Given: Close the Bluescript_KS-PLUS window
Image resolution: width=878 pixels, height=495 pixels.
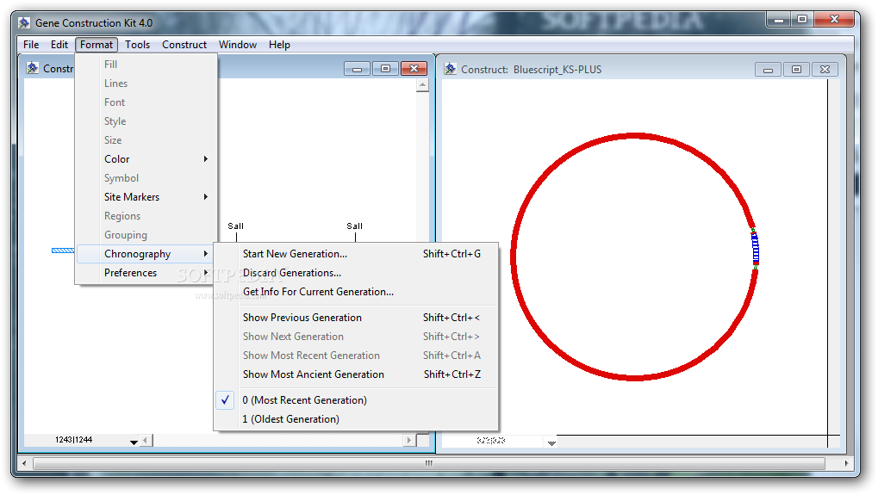Looking at the screenshot, I should point(825,70).
